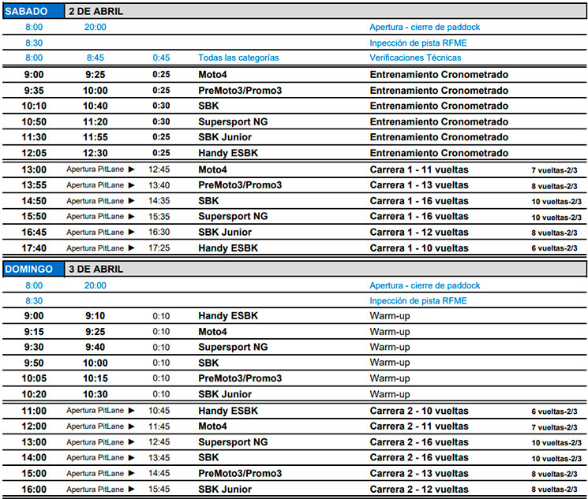Click 'Verificaciones Técnicas' text
This screenshot has width=588, height=499.
click(415, 58)
